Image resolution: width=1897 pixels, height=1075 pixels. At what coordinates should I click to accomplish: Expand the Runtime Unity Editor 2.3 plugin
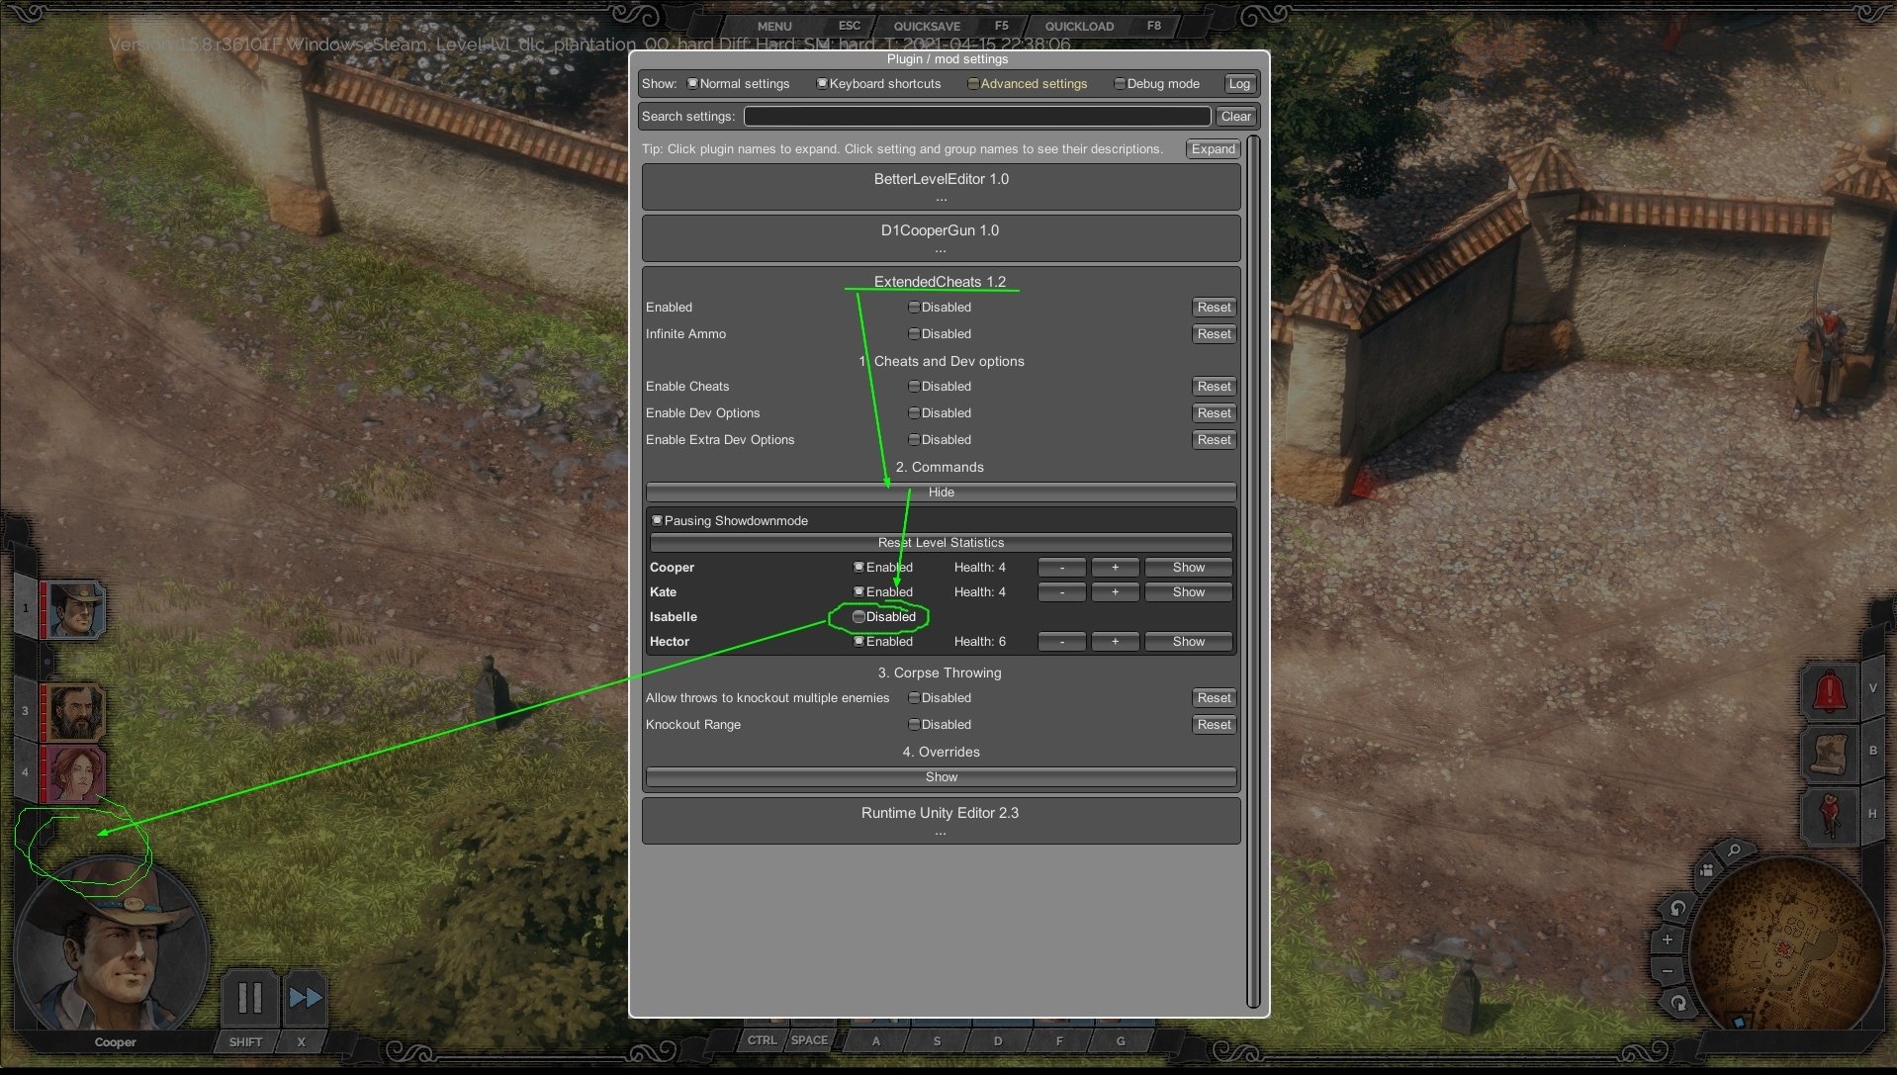941,820
